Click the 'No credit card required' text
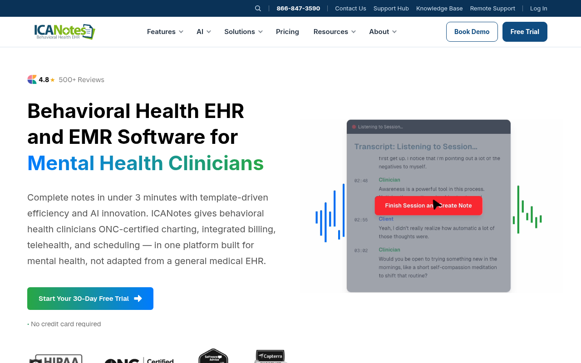 [x=66, y=324]
